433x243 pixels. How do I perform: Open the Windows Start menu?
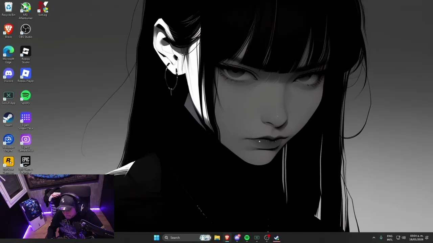(157, 238)
